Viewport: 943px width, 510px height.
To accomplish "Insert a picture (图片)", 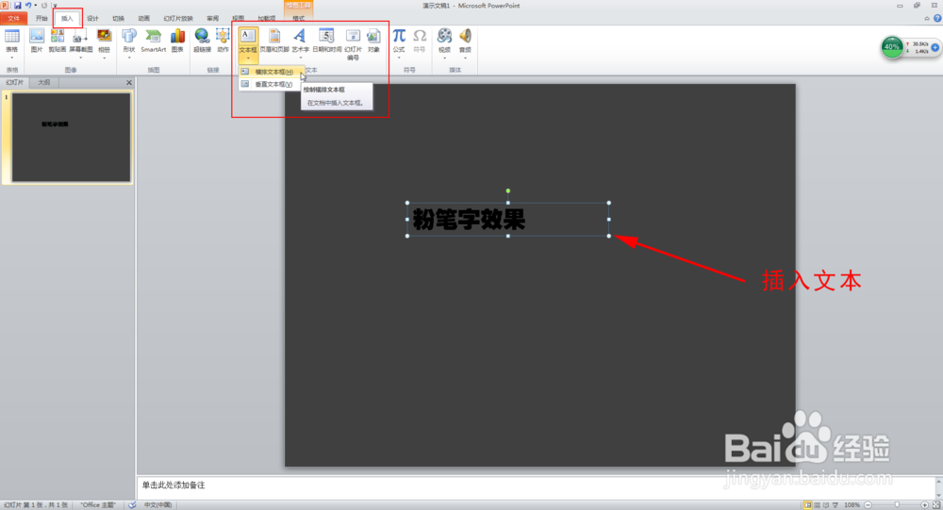I will coord(37,41).
